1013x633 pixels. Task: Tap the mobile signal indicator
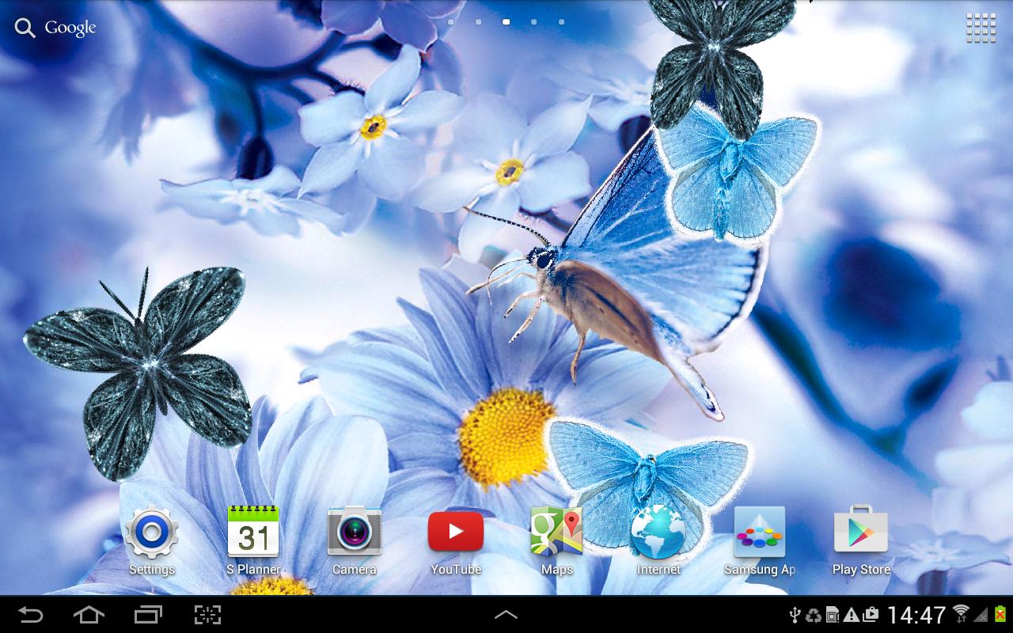981,615
